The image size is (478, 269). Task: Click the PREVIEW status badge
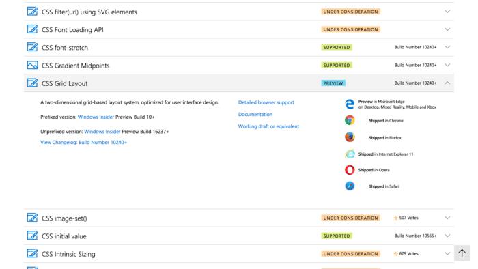point(333,83)
